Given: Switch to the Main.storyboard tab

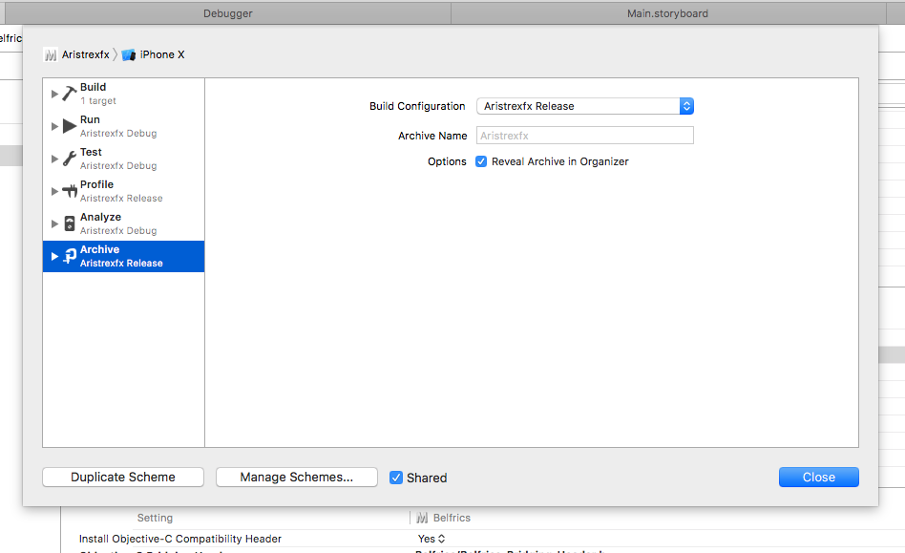Looking at the screenshot, I should click(668, 13).
